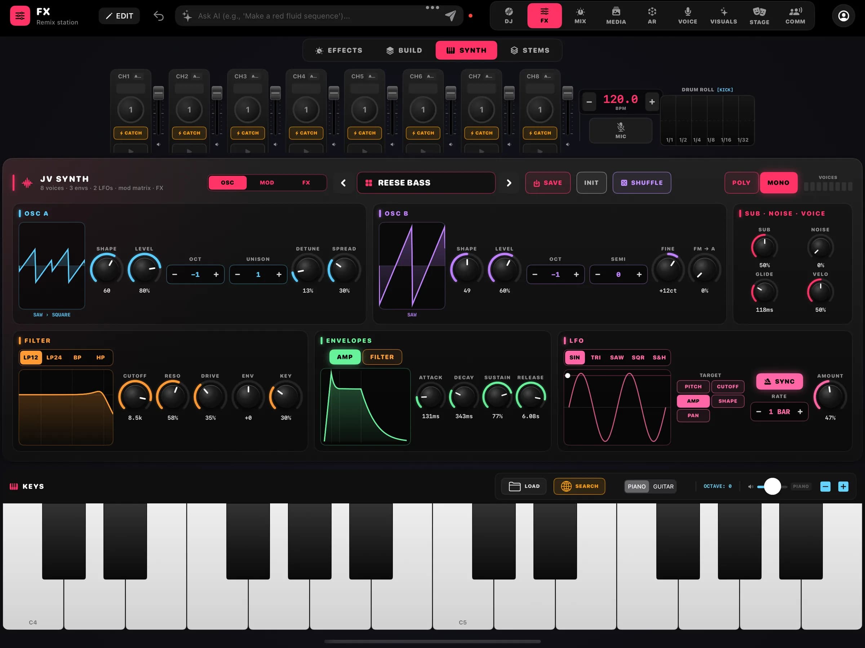The width and height of the screenshot is (865, 648).
Task: Increase LFO rate with plus
Action: coord(800,412)
